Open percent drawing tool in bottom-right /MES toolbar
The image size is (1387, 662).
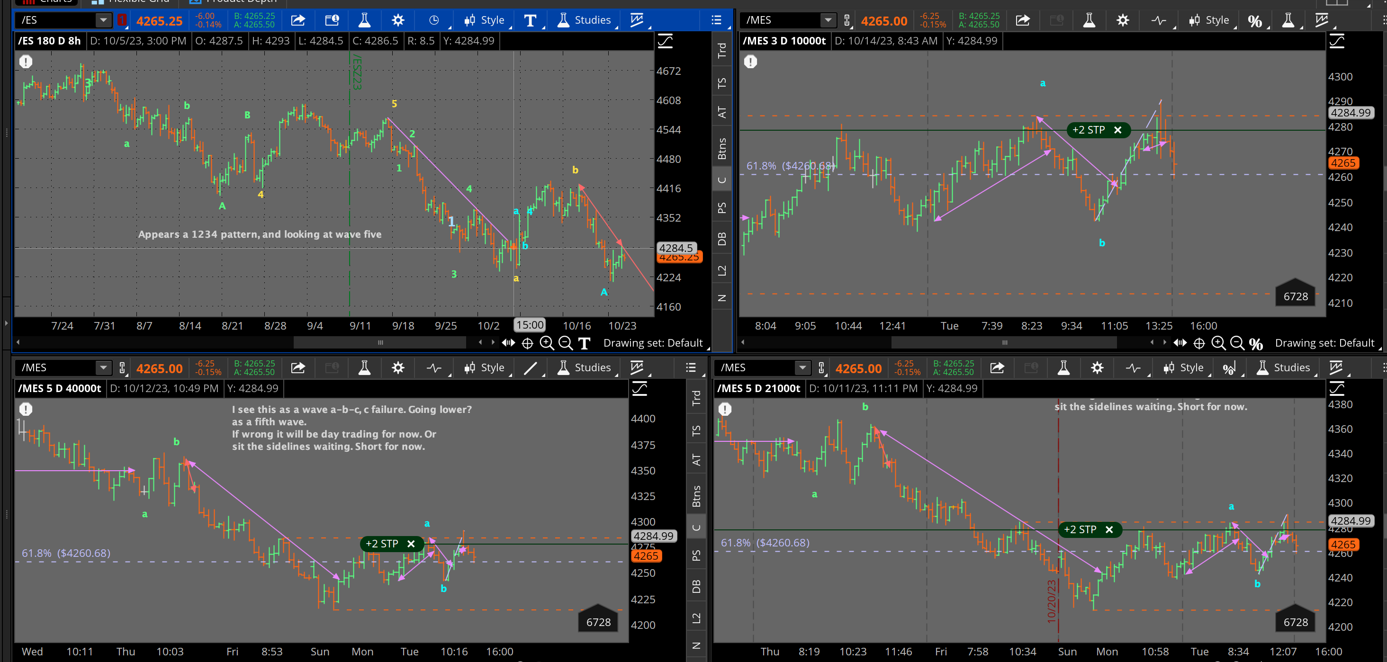tap(1229, 368)
